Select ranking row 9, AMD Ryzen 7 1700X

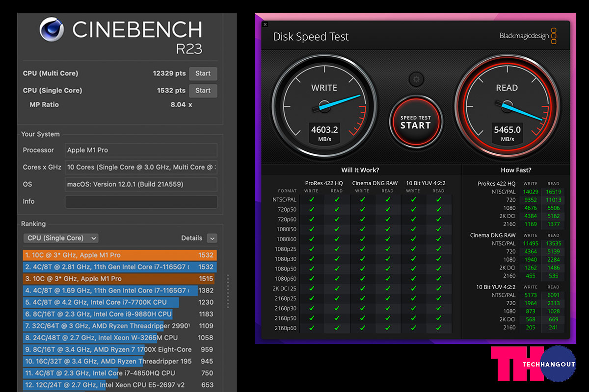coord(120,350)
